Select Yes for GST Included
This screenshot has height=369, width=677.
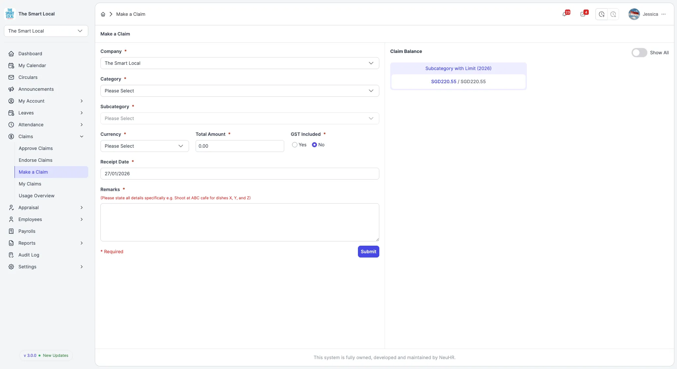[295, 145]
